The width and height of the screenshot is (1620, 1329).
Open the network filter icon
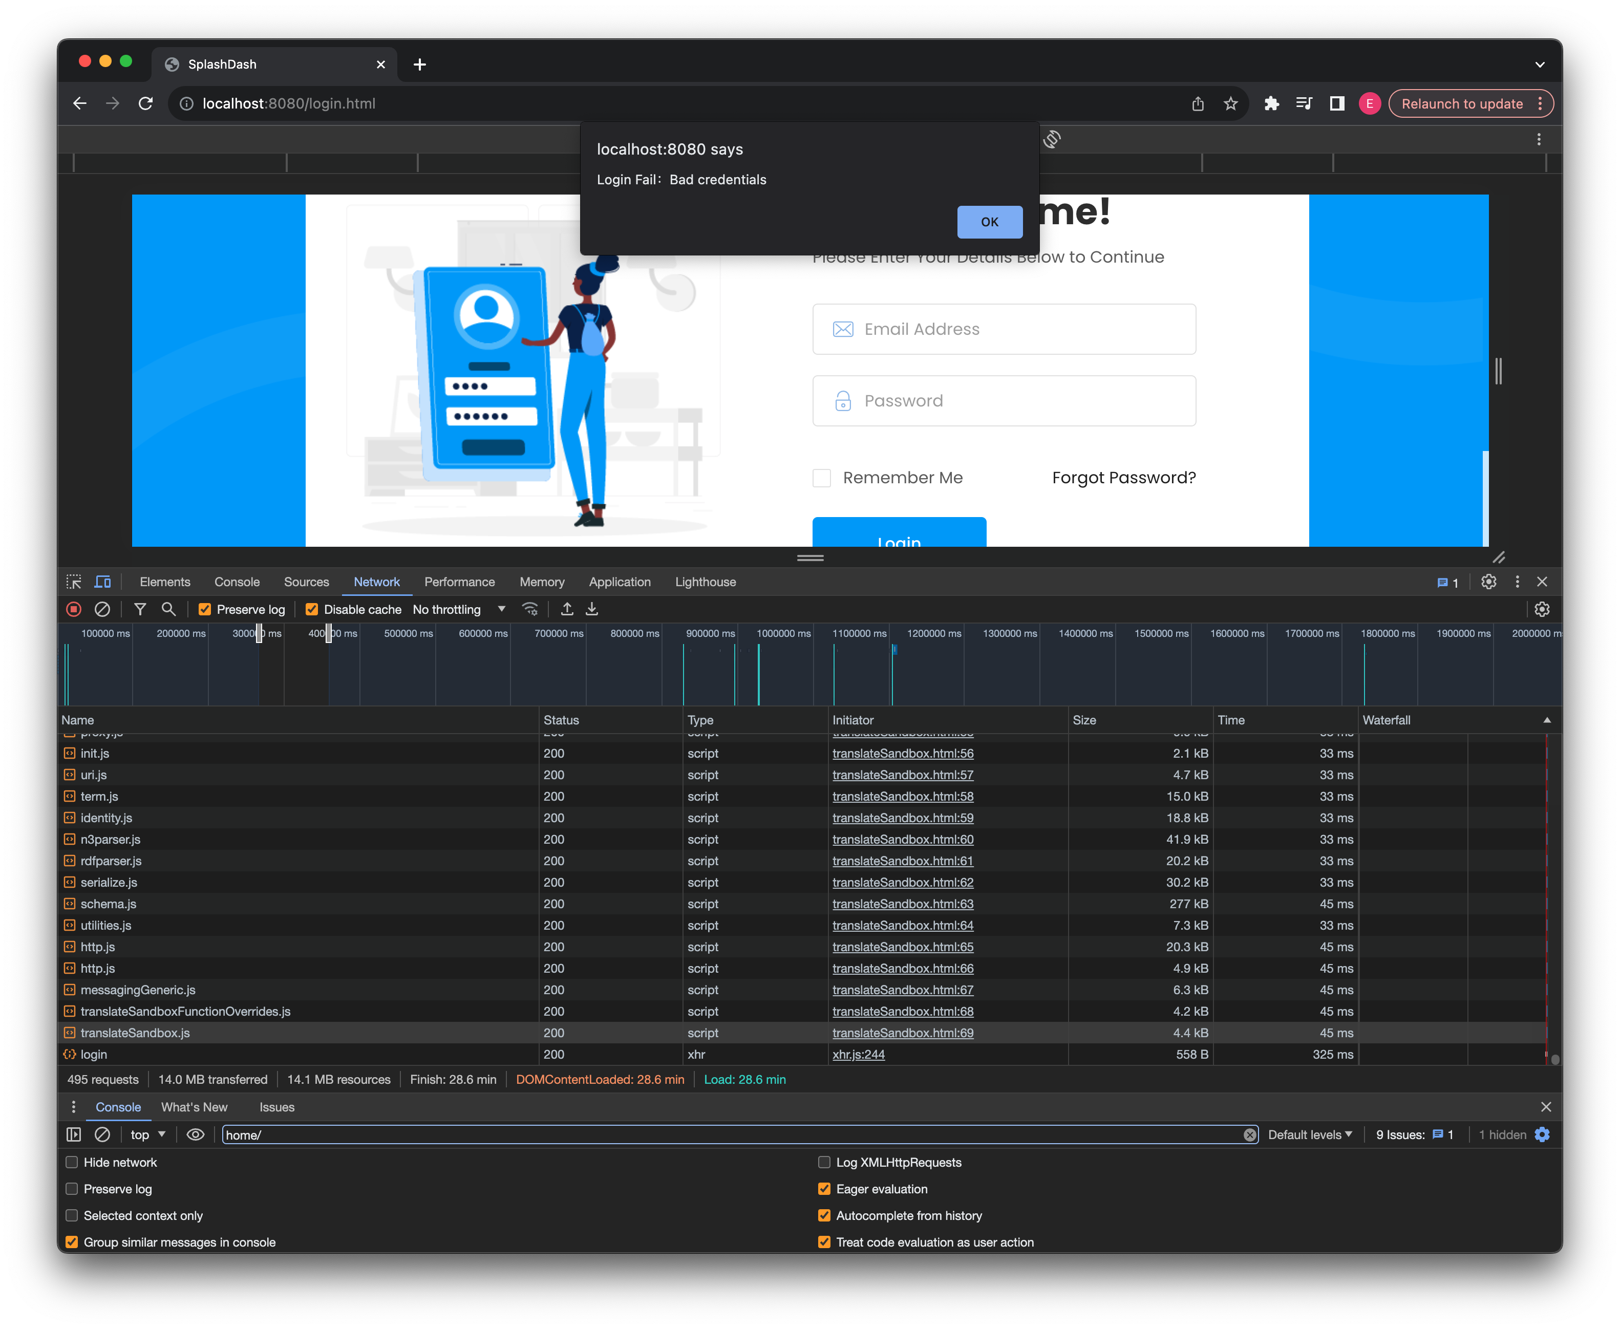pos(140,609)
